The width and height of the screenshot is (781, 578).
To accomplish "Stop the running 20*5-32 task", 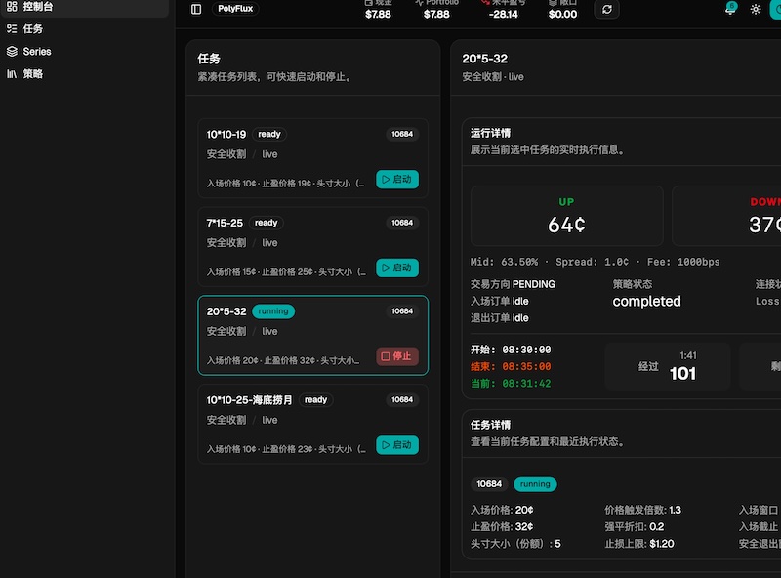I will [397, 356].
